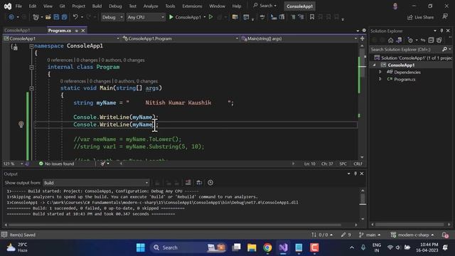Collapse the Main method code block

pyautogui.click(x=31, y=88)
